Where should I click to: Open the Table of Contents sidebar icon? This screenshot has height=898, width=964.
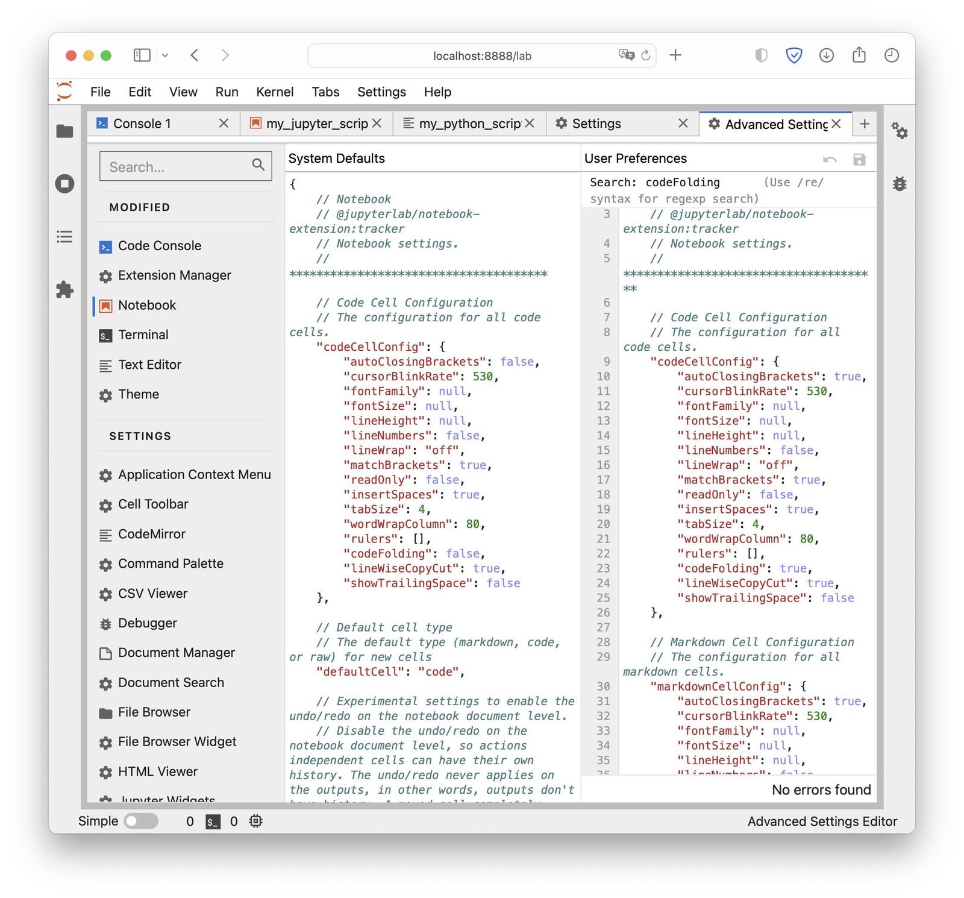(x=64, y=236)
